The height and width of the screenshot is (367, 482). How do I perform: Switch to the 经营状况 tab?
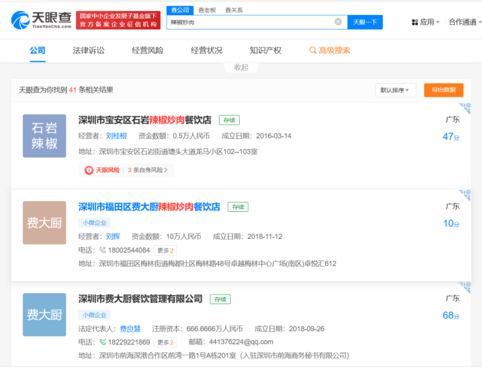[x=206, y=50]
